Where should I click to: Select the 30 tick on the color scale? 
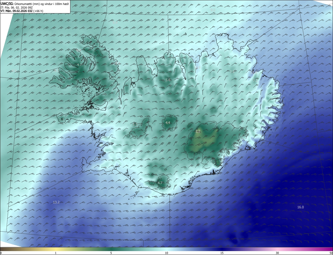click(x=277, y=253)
